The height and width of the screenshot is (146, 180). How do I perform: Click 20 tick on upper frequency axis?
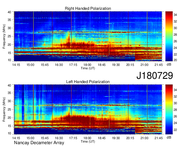coord(9,45)
